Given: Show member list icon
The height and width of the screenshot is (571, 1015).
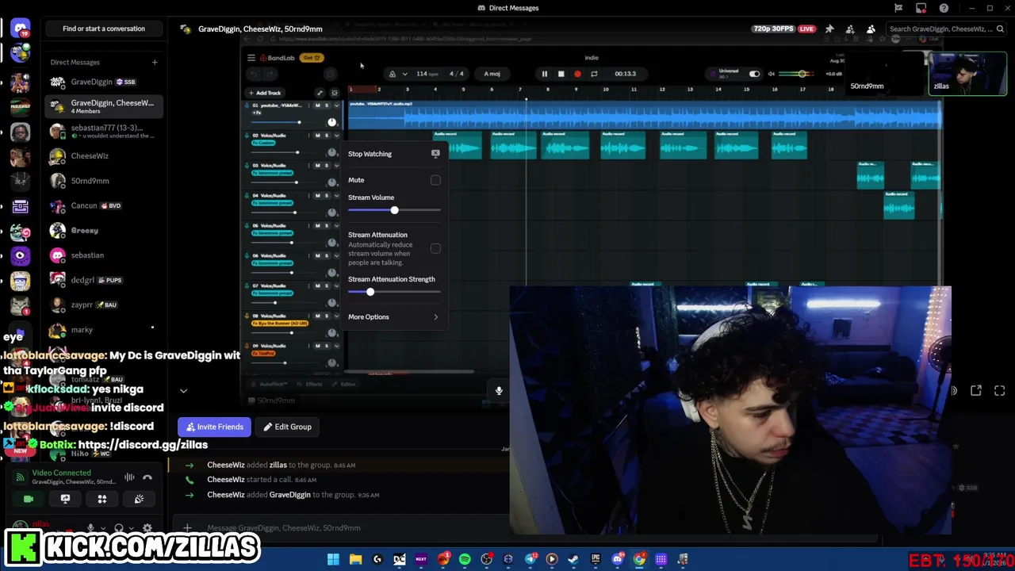Looking at the screenshot, I should coord(871,29).
